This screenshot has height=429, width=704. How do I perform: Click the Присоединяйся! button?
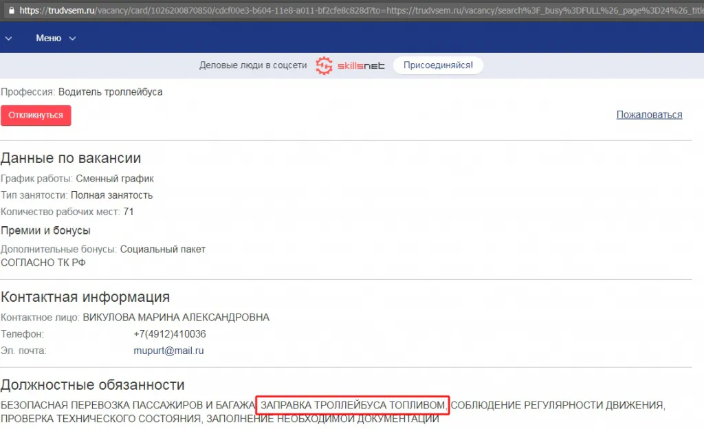point(438,65)
